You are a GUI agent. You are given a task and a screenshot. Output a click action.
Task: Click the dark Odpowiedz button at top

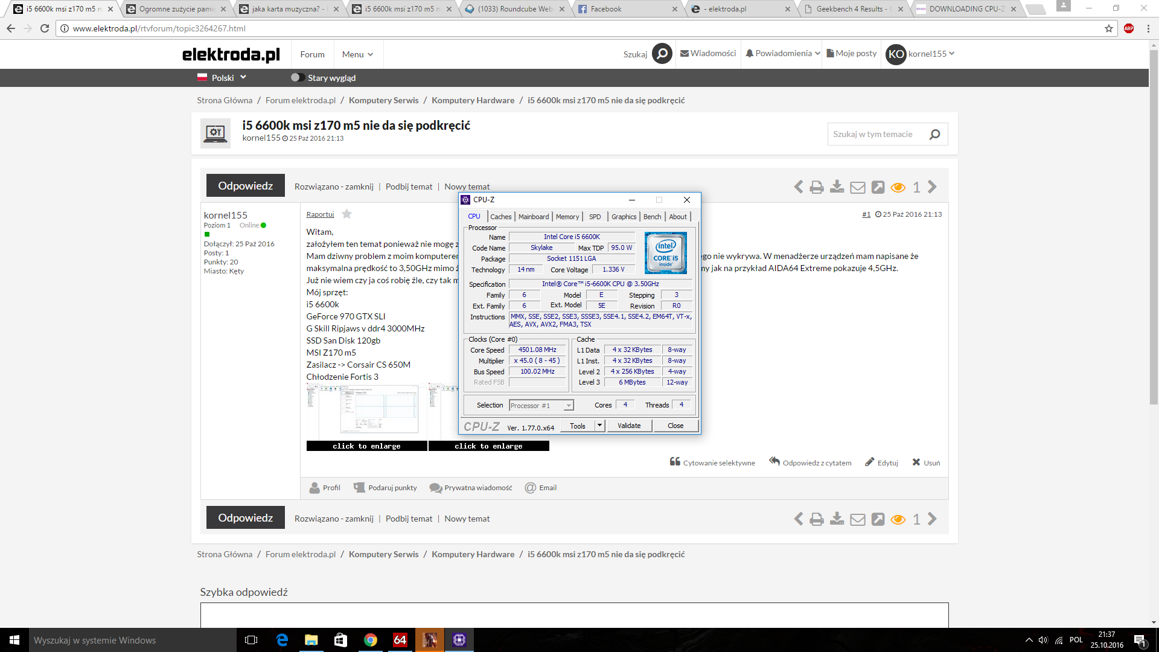tap(245, 186)
